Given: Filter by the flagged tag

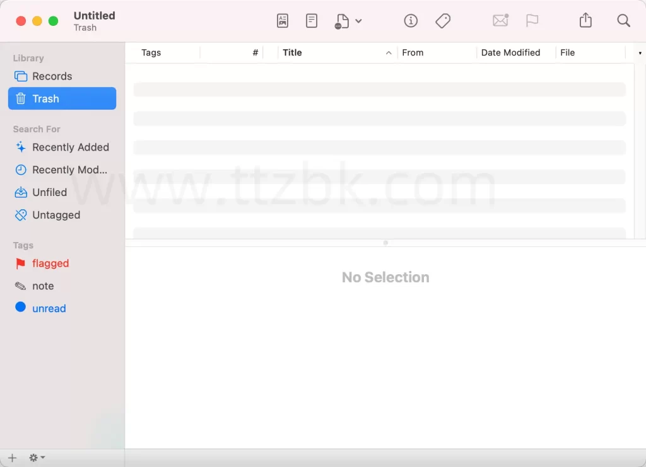Looking at the screenshot, I should pos(50,263).
